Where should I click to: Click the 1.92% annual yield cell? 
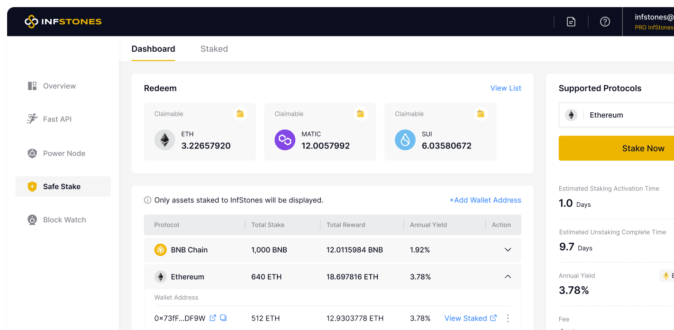(420, 250)
